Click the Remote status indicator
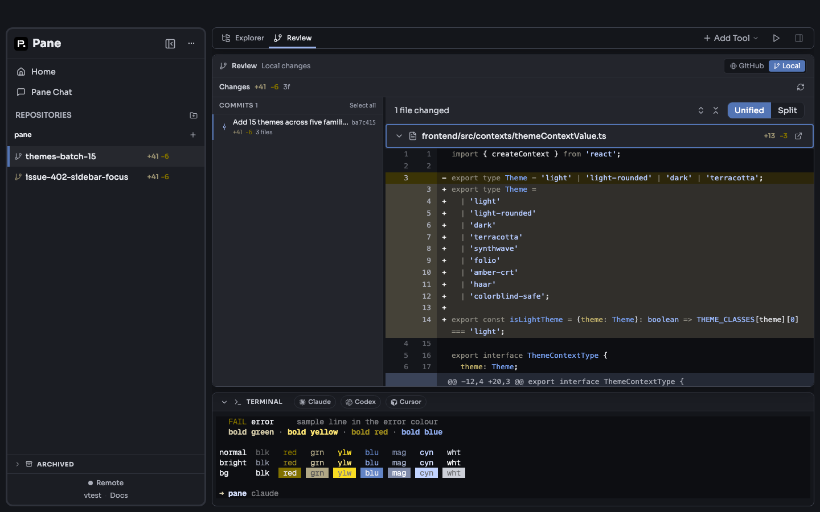 point(106,483)
